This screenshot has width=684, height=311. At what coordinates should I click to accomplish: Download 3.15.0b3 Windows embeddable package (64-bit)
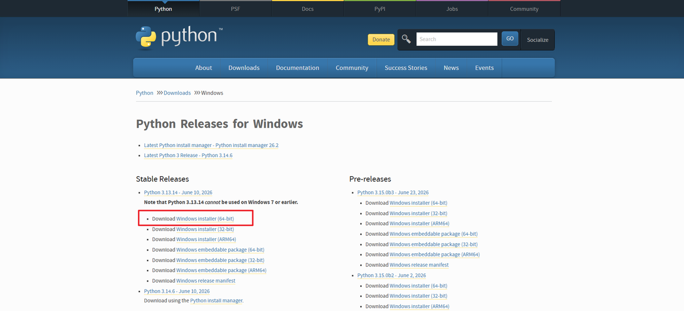433,234
